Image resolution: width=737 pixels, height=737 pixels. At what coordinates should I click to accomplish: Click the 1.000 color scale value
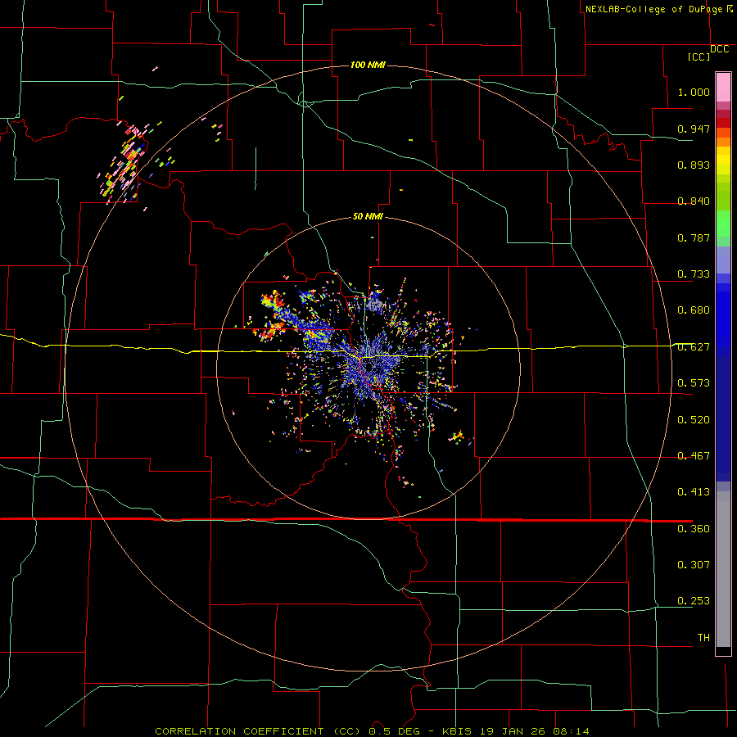tap(694, 92)
